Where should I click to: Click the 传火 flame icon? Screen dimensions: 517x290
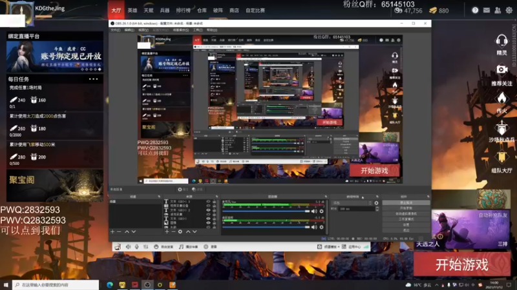tap(501, 98)
